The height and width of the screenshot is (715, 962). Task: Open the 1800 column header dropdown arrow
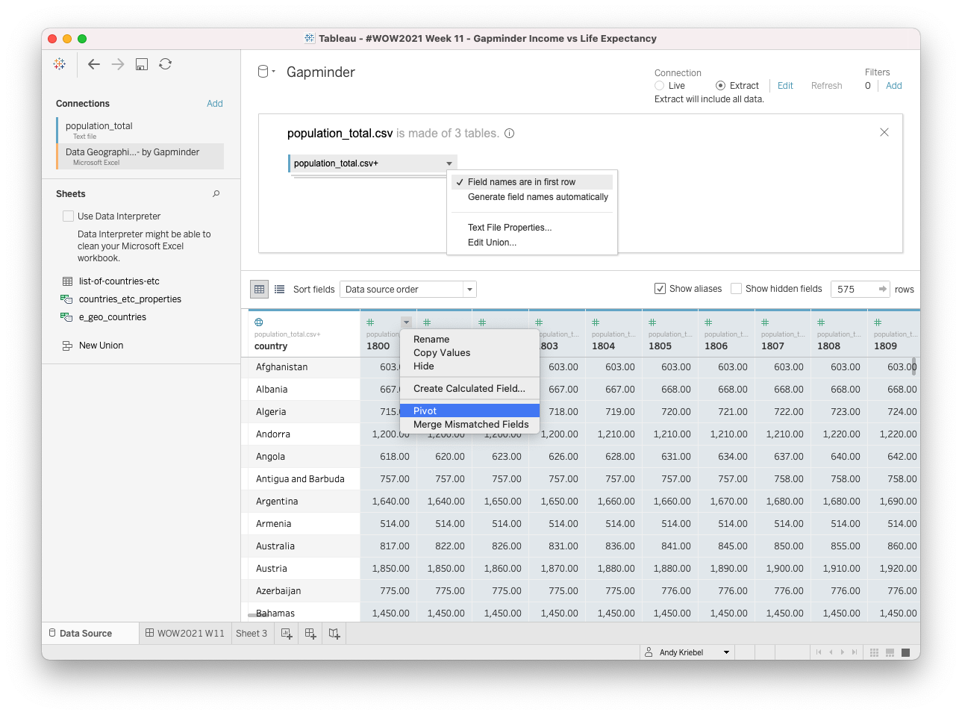pyautogui.click(x=407, y=322)
